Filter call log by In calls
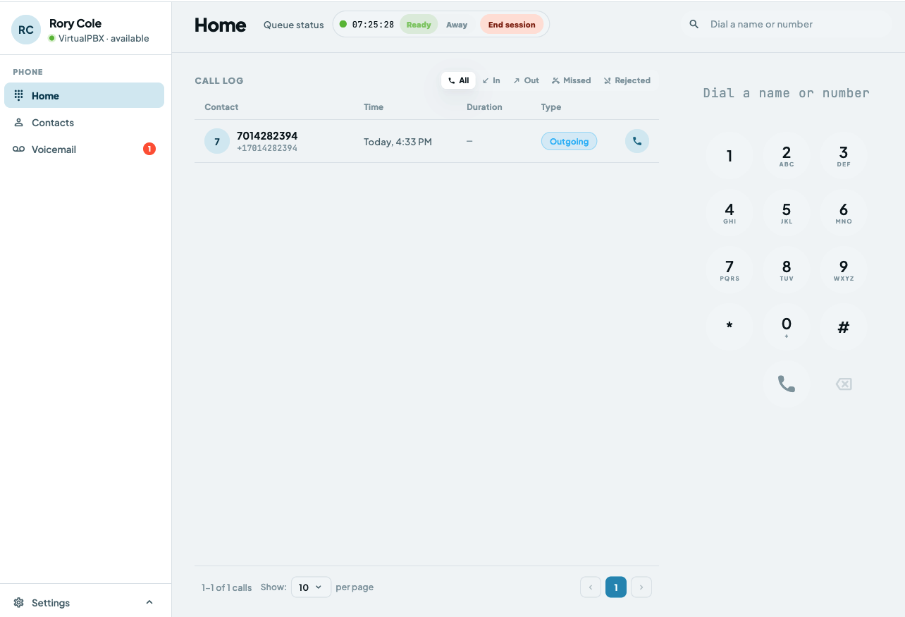 coord(491,80)
